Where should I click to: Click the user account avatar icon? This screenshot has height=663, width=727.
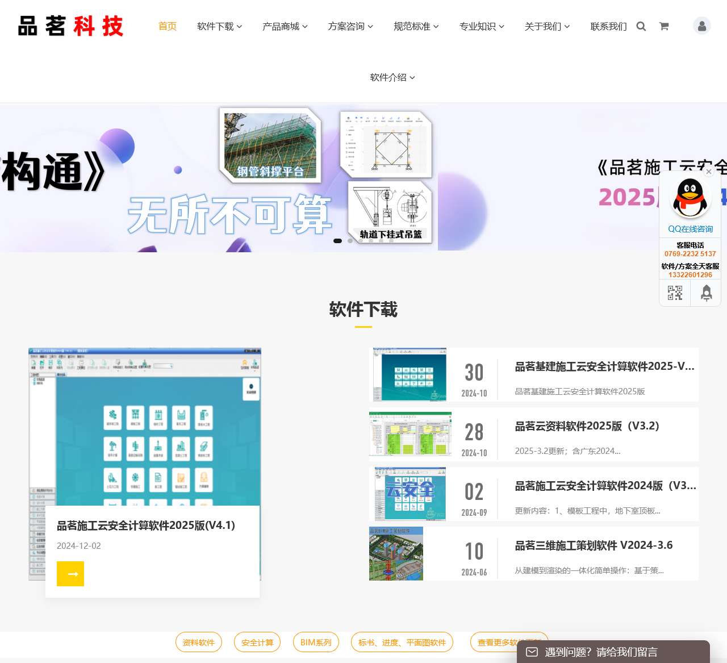click(x=702, y=26)
